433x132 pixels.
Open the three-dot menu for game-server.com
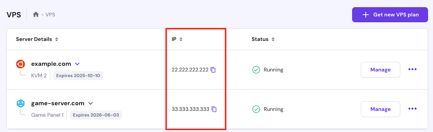[413, 109]
